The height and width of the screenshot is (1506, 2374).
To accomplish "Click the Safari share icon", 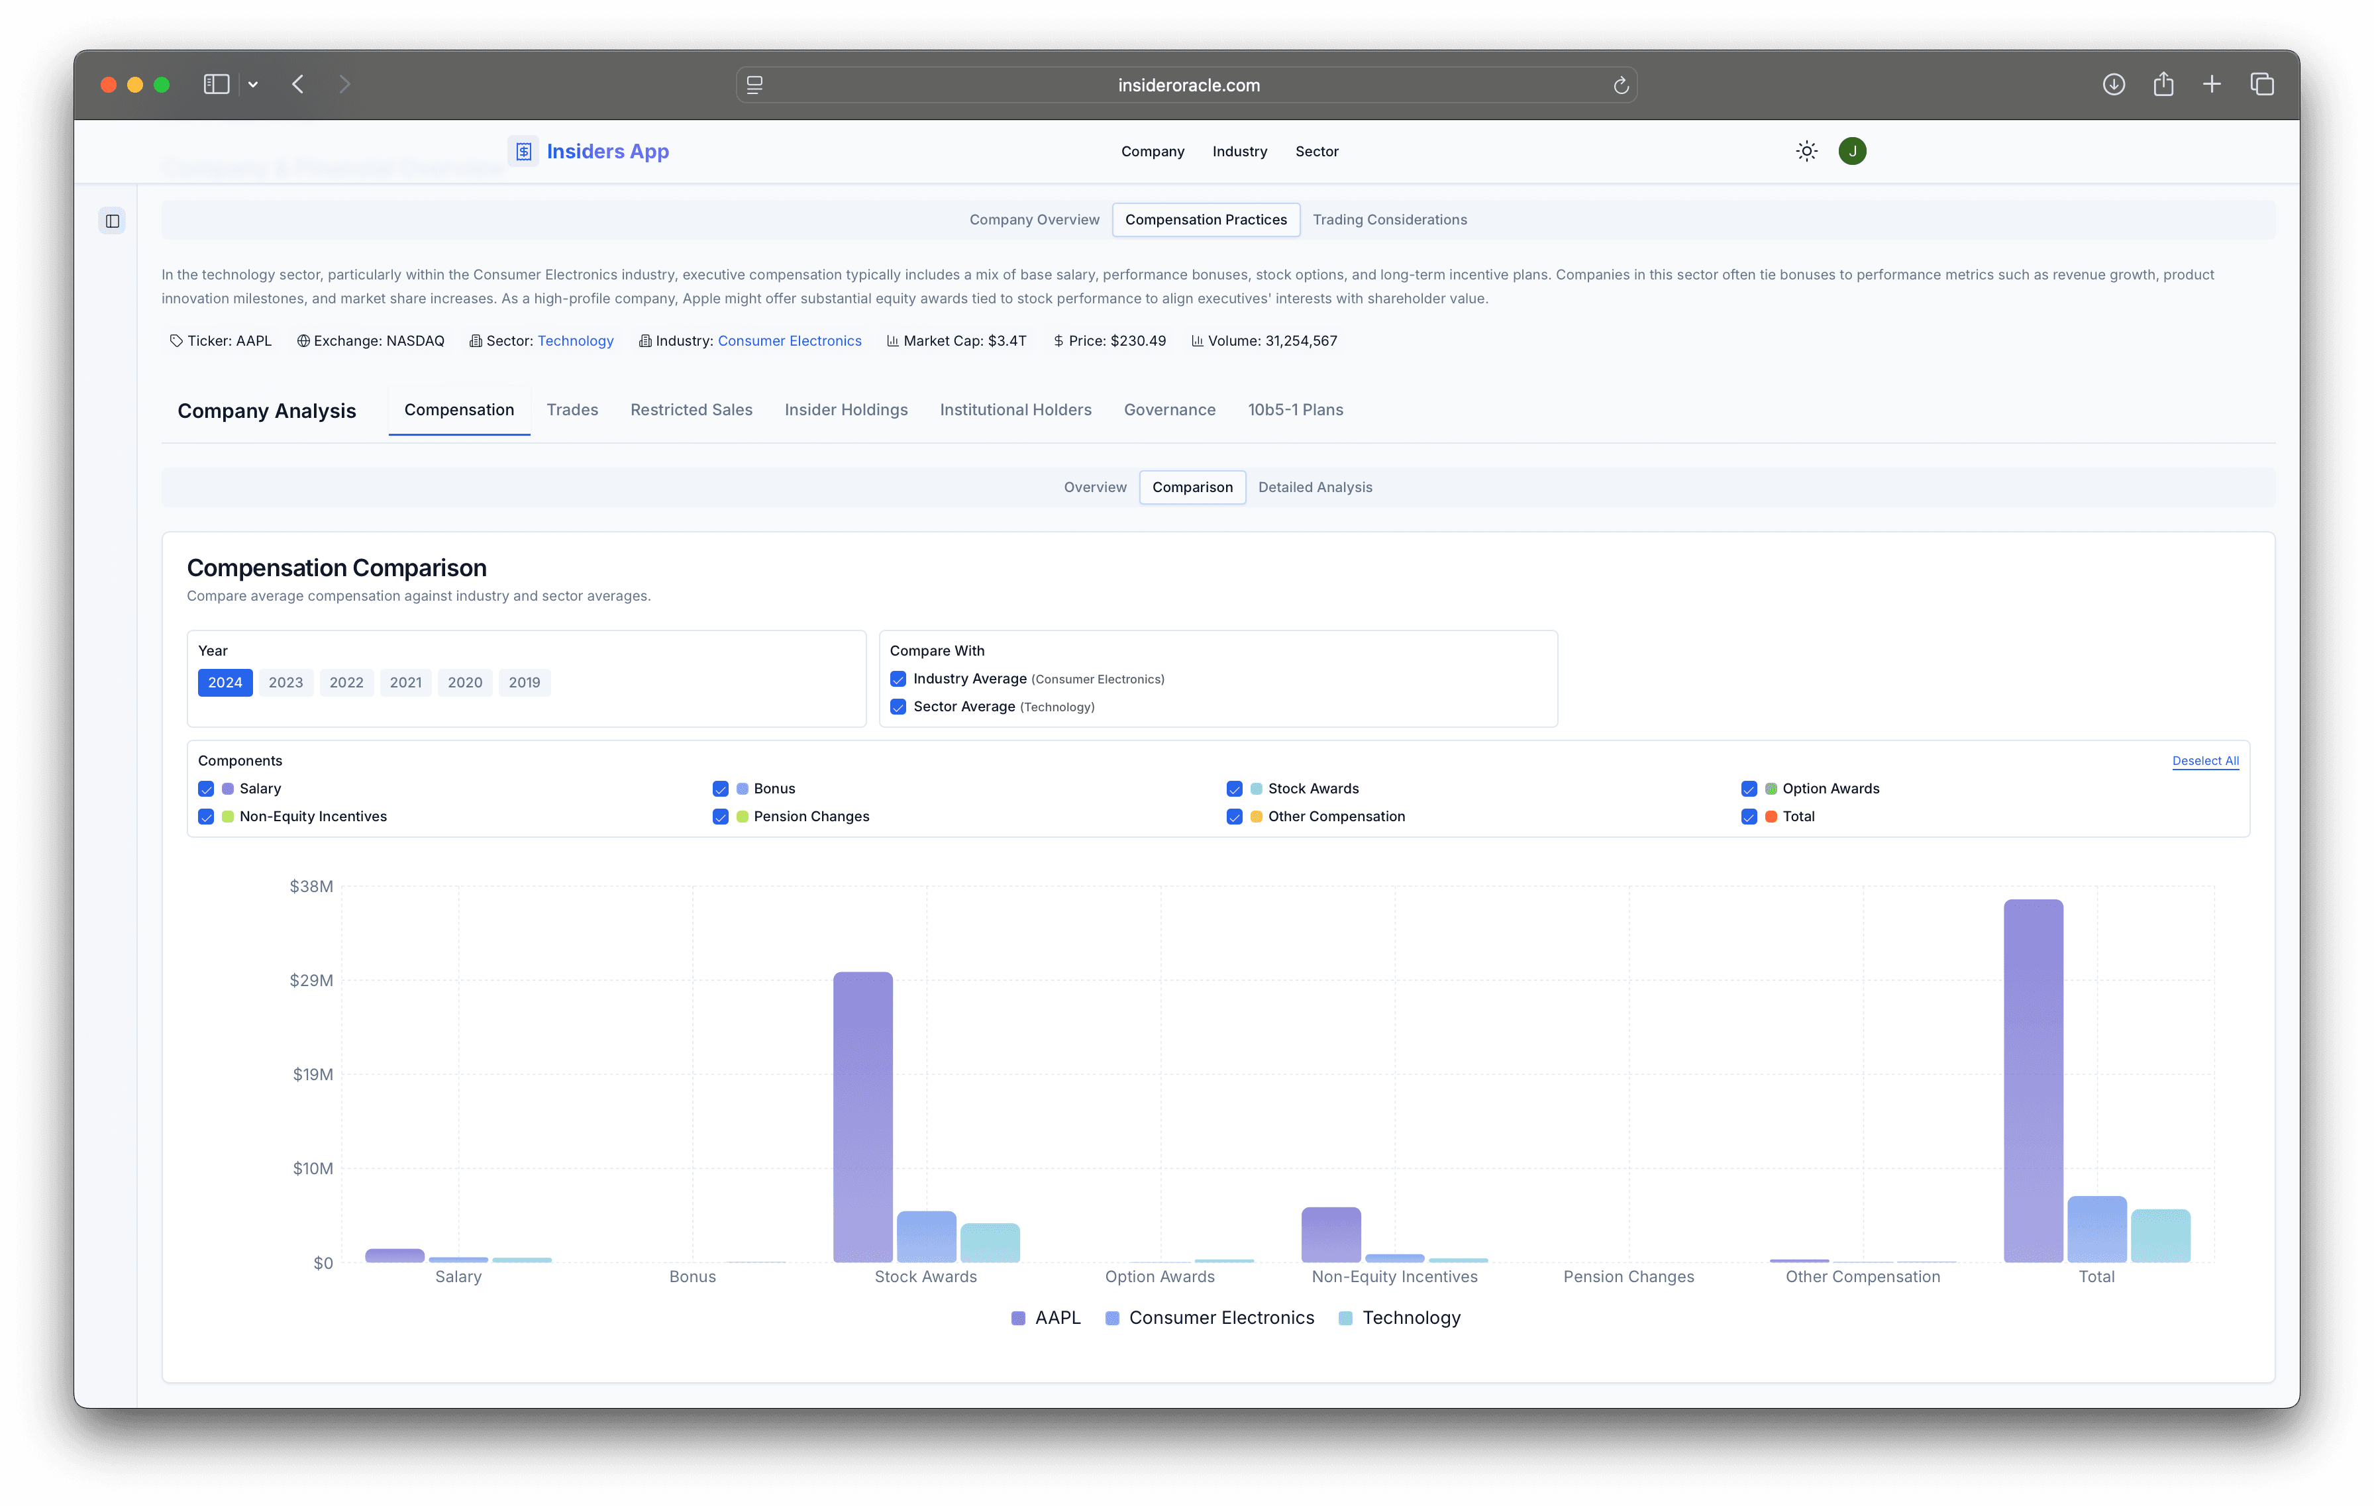I will (2163, 85).
